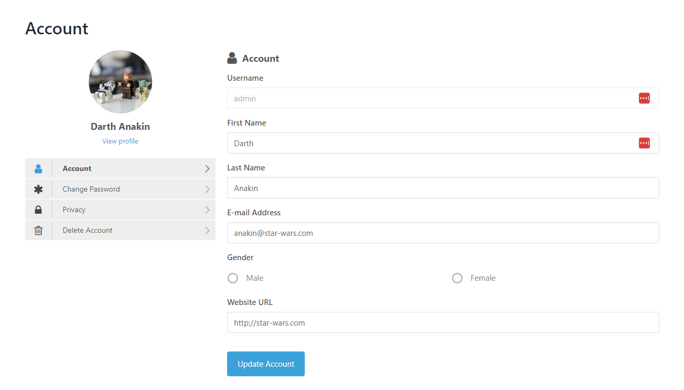
Task: Click into the Website URL field
Action: [443, 322]
